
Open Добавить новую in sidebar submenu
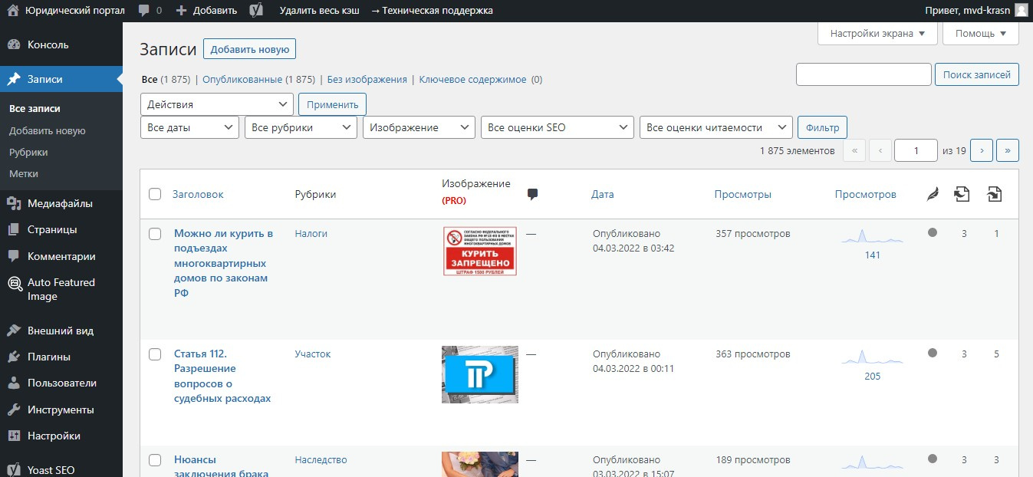coord(48,130)
